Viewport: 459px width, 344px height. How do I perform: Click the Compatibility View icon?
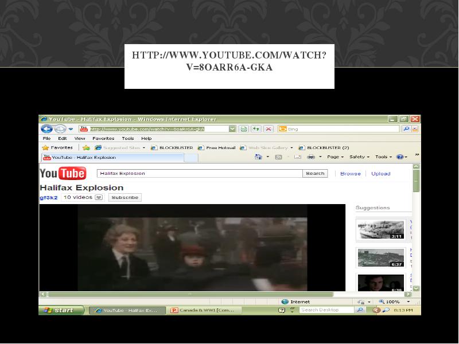[x=243, y=128]
